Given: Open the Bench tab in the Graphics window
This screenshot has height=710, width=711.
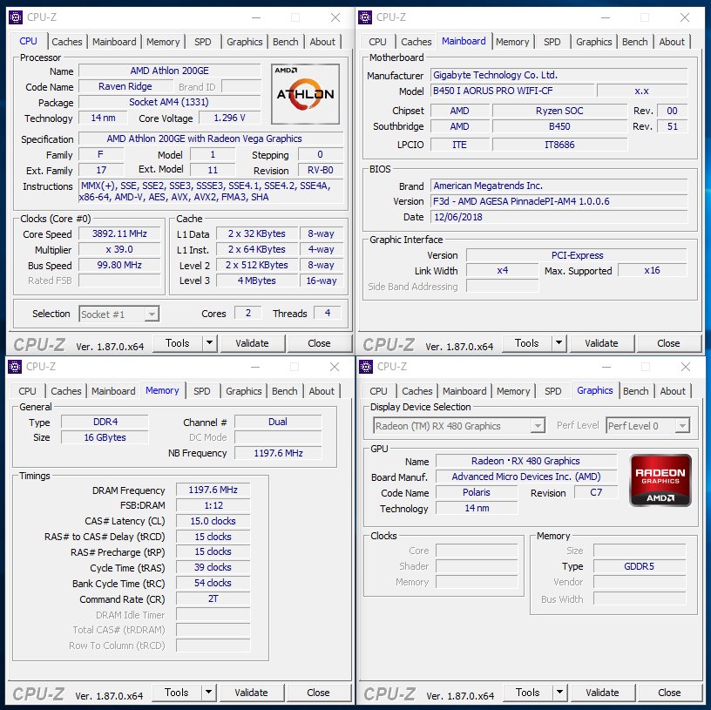Looking at the screenshot, I should 636,391.
